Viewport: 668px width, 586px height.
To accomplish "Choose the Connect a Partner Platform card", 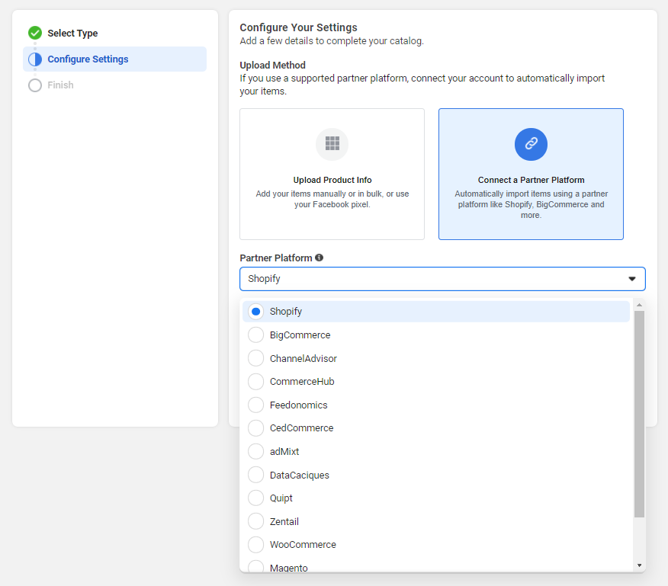I will click(x=531, y=175).
